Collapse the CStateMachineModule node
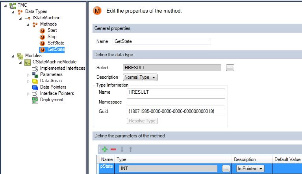 (x=20, y=63)
